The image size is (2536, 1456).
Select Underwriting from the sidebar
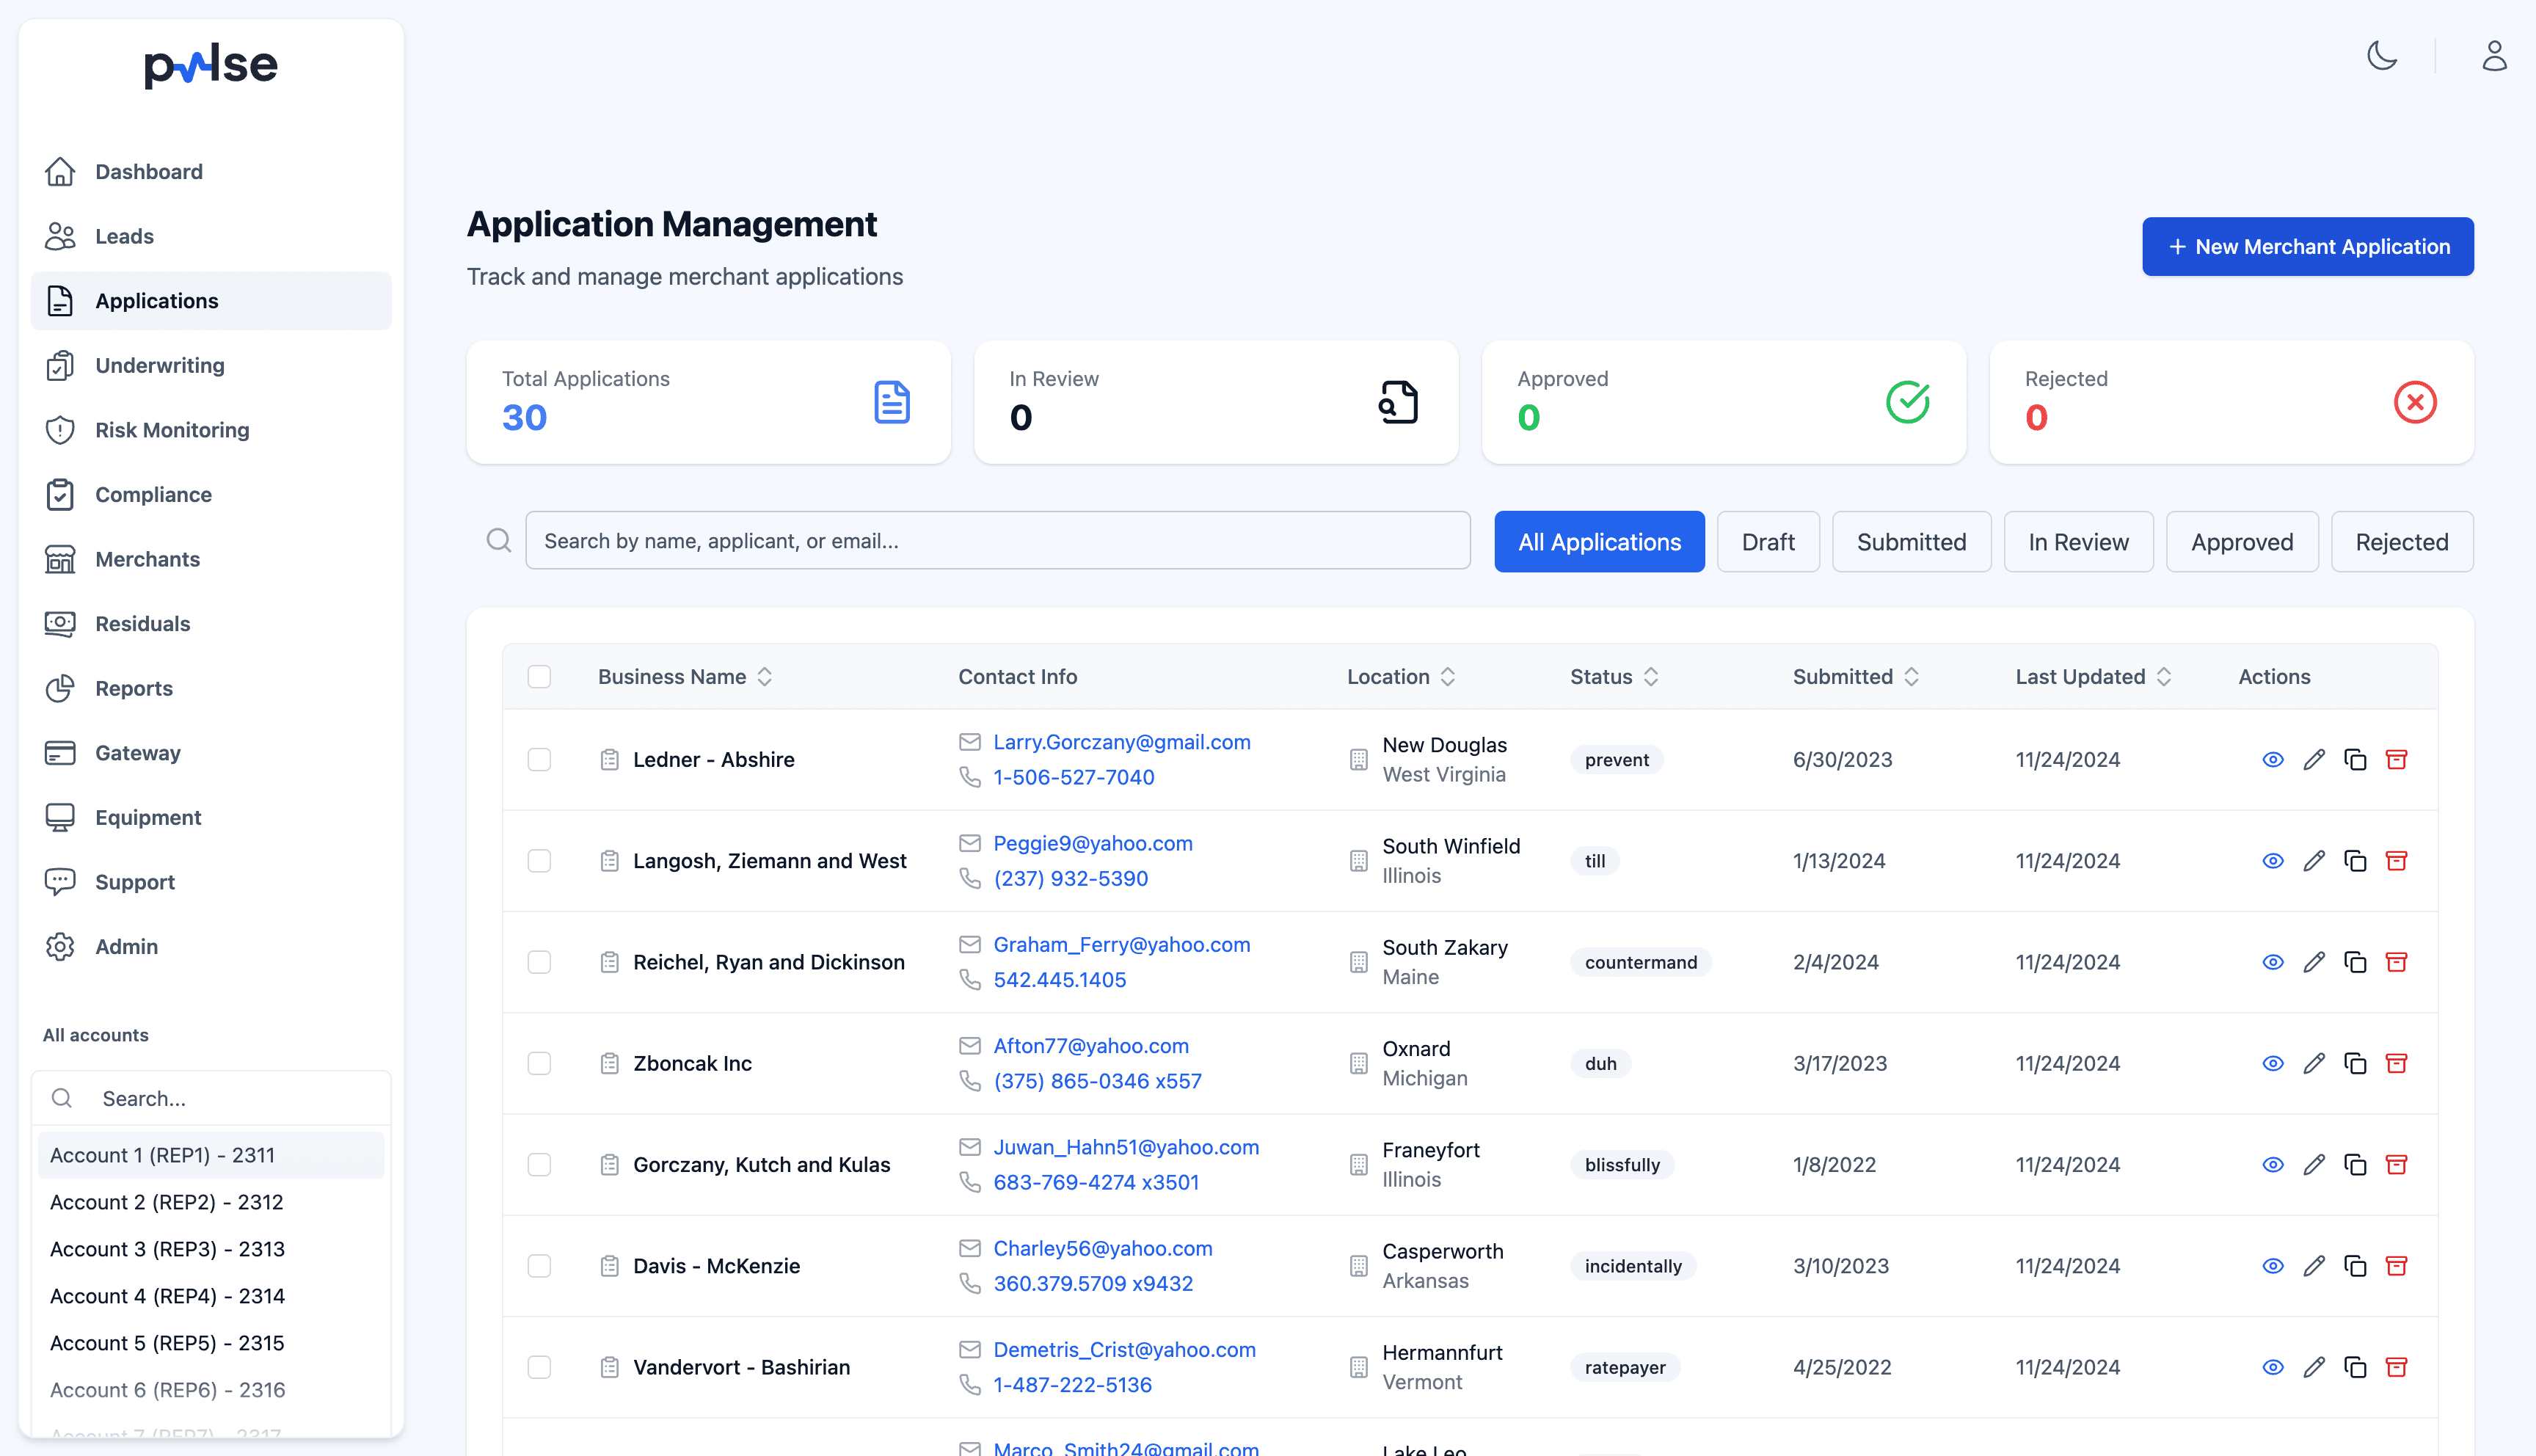(160, 365)
